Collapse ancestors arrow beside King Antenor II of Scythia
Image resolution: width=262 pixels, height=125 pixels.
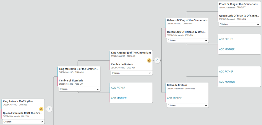click(x=49, y=109)
